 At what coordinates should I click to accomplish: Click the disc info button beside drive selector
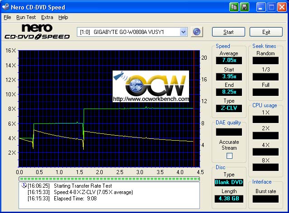click(197, 32)
